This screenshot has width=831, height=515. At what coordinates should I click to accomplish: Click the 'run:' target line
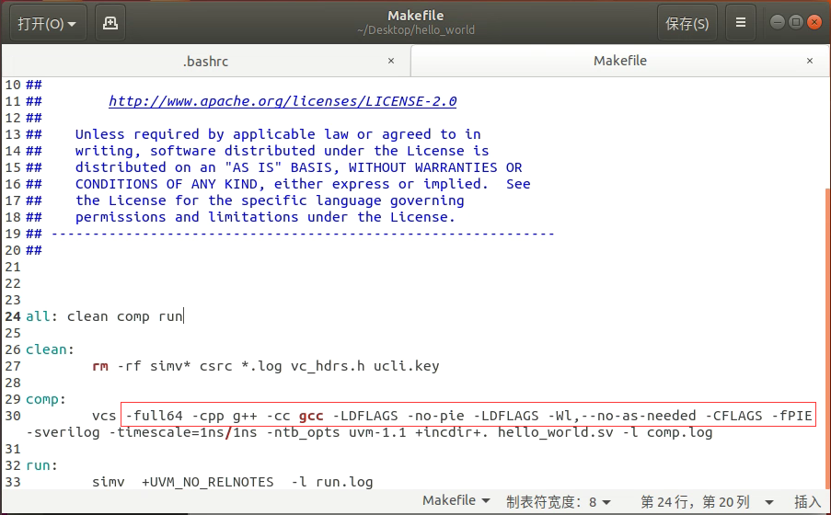[x=41, y=465]
